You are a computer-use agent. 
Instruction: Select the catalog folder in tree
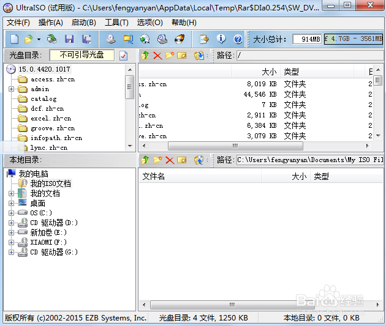coord(44,98)
